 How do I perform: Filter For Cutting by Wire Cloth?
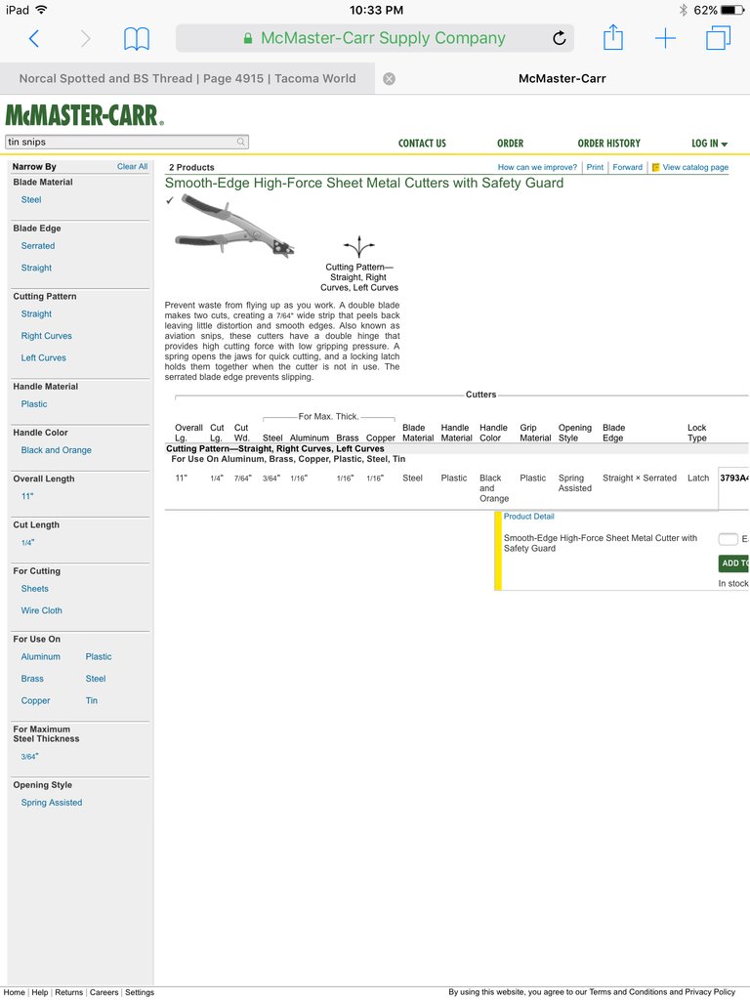[x=41, y=610]
